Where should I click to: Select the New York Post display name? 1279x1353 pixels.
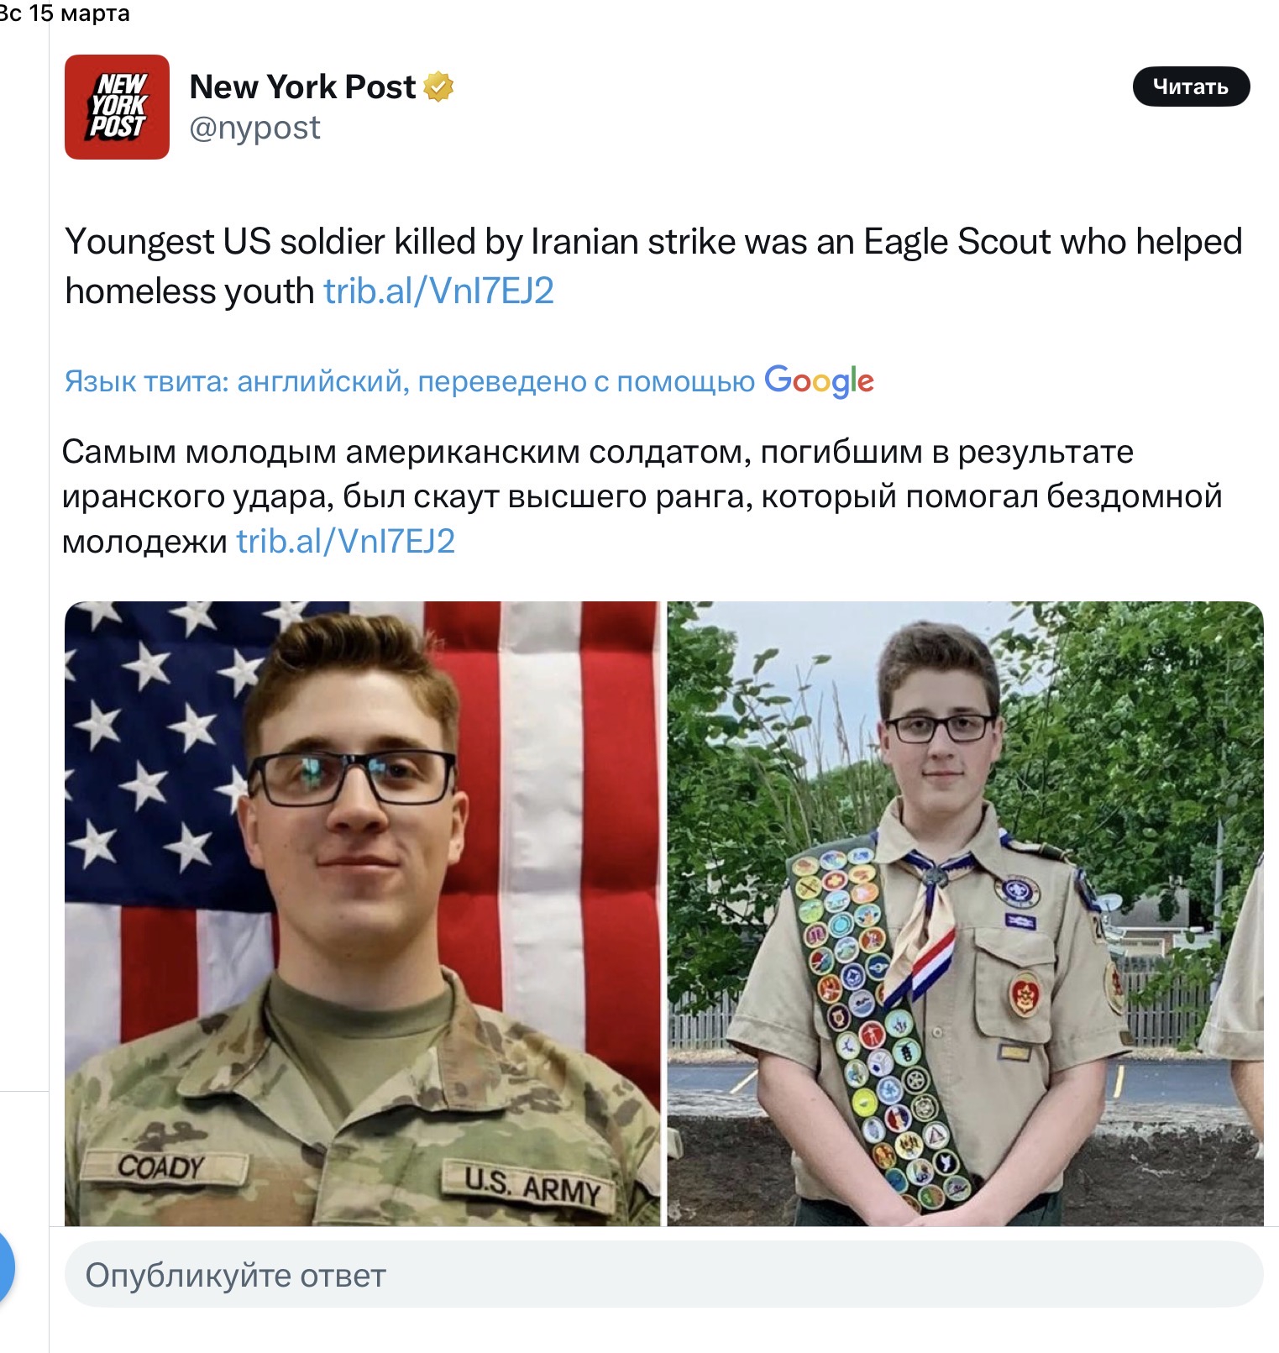(302, 87)
